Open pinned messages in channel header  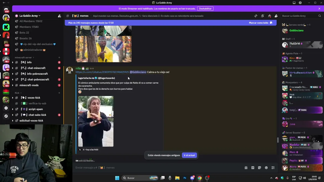coord(269,16)
